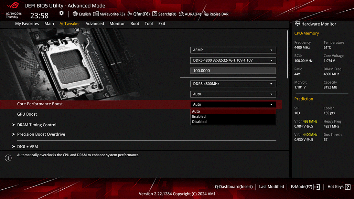Switch to Monitor tab
354x199 pixels.
pos(117,23)
